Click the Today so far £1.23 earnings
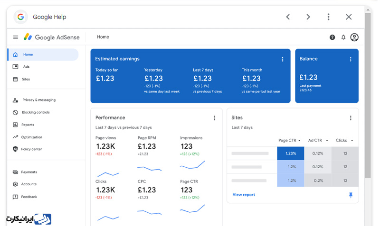This screenshot has width=380, height=226. 105,79
